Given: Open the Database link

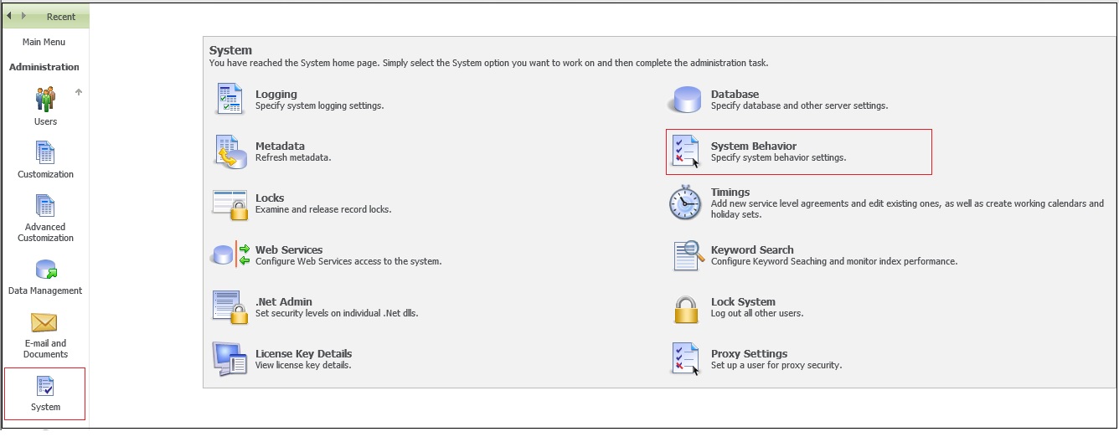Looking at the screenshot, I should pyautogui.click(x=735, y=95).
